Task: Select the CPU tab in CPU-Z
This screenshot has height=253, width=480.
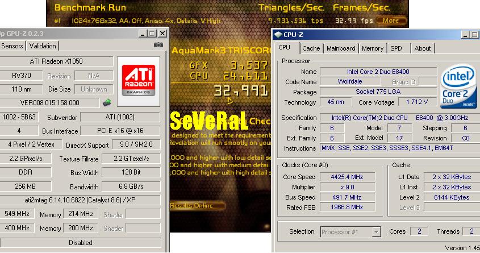Action: (285, 48)
